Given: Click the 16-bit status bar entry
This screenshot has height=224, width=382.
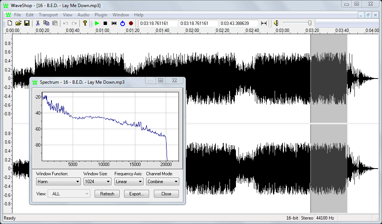Looking at the screenshot, I should 292,218.
